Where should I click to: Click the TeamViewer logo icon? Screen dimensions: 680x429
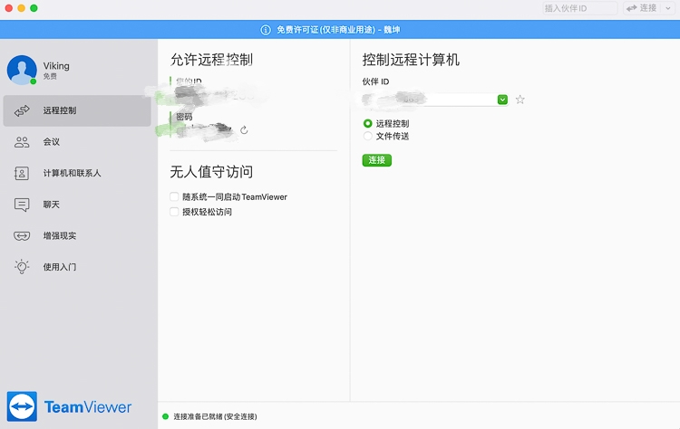tap(22, 406)
